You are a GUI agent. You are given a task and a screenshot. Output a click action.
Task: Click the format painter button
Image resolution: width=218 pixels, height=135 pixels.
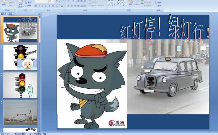(12, 6)
